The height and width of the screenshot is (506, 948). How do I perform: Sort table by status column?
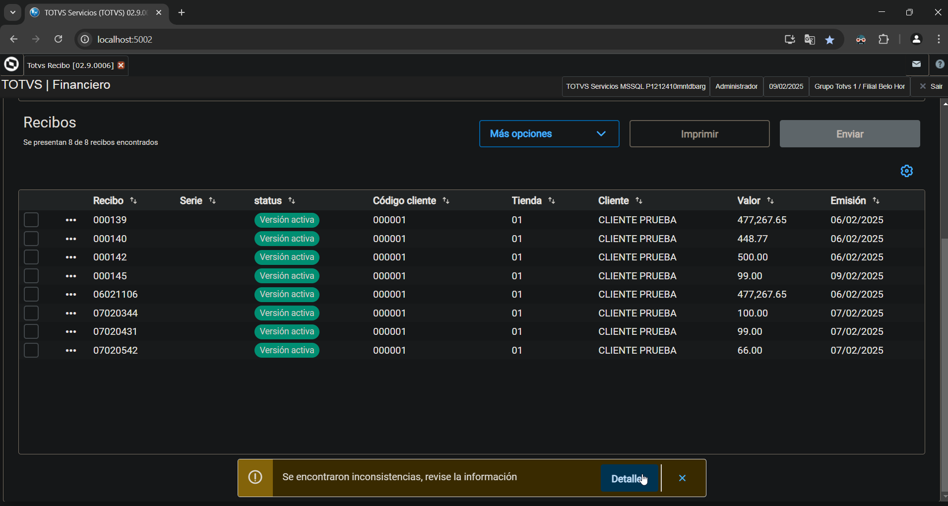click(x=292, y=200)
